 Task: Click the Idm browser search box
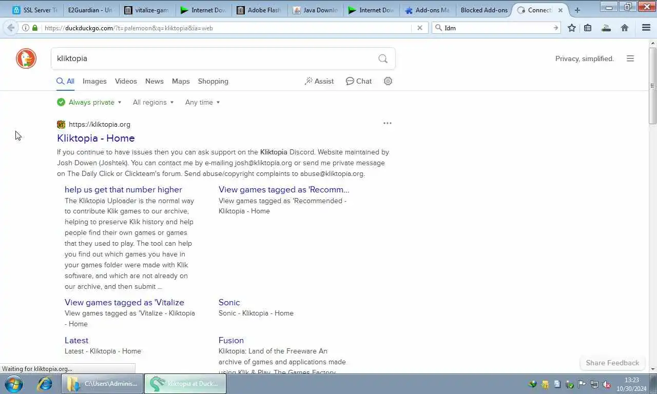point(496,28)
